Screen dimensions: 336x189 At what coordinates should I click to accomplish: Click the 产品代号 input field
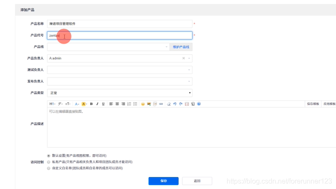pyautogui.click(x=120, y=35)
